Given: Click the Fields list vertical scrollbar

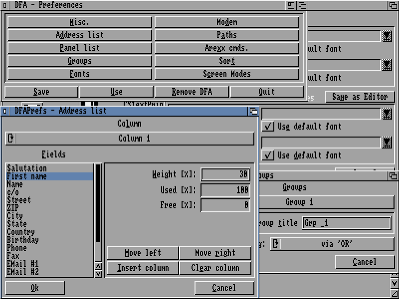Looking at the screenshot, I should point(98,209).
